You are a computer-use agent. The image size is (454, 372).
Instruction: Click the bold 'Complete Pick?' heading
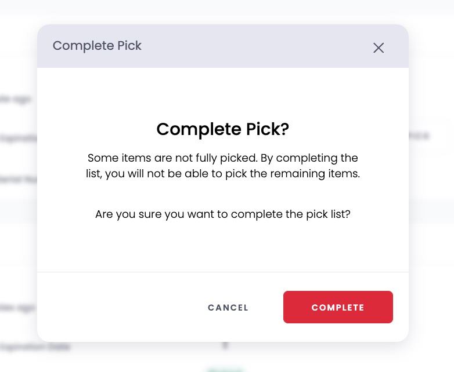(223, 129)
